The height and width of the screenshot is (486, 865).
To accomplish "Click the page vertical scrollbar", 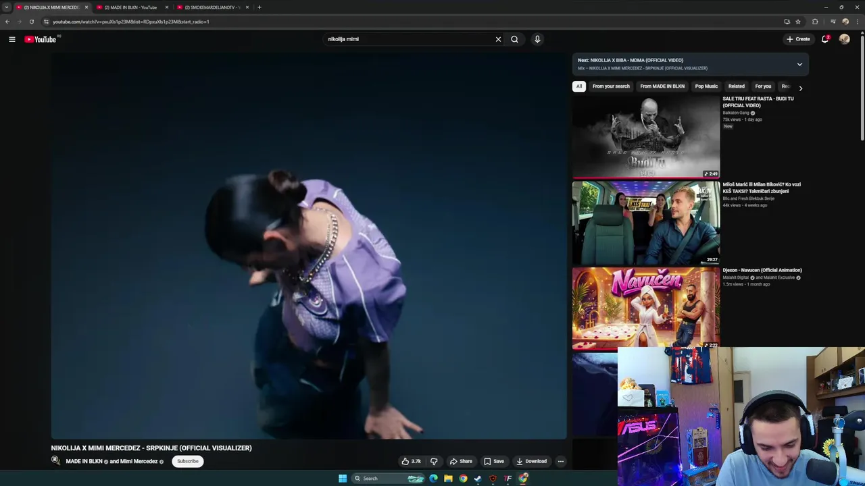I will click(x=862, y=88).
